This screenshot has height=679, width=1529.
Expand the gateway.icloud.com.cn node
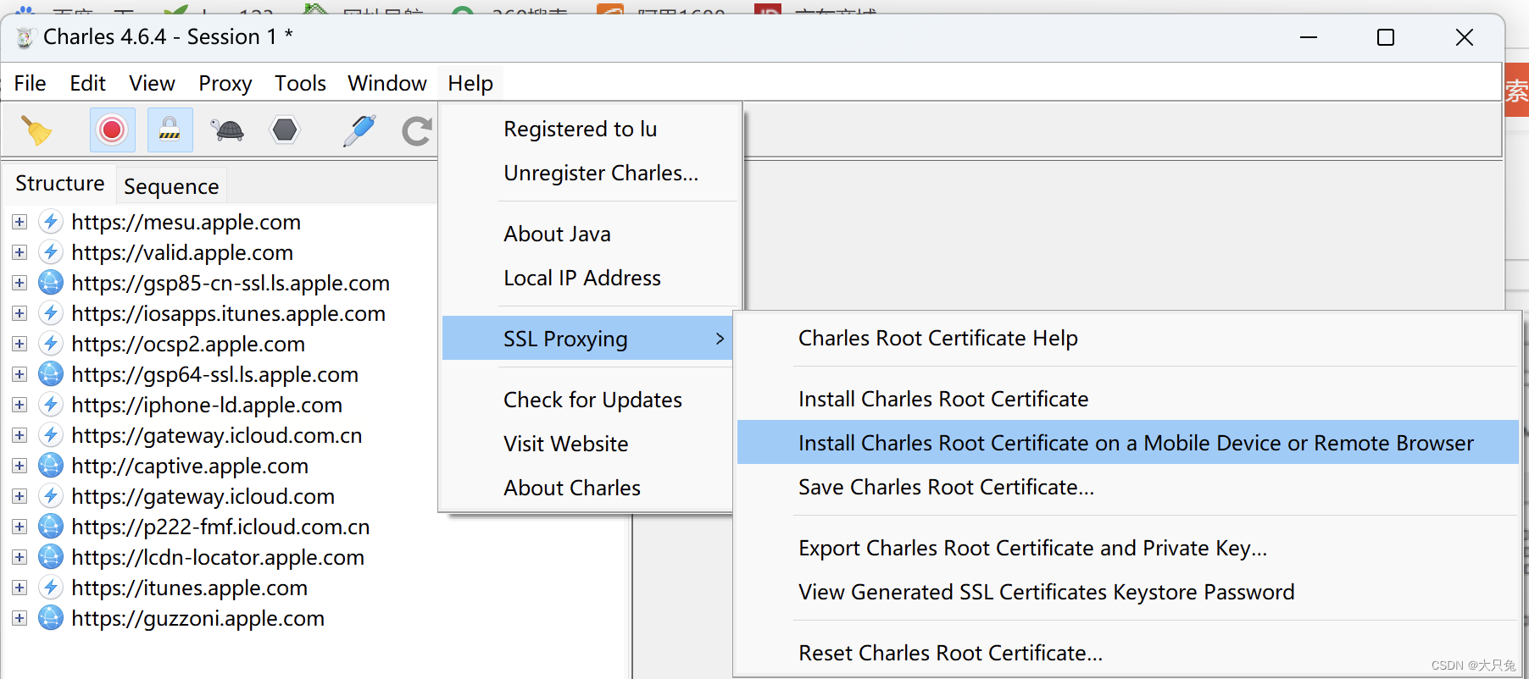click(x=19, y=435)
